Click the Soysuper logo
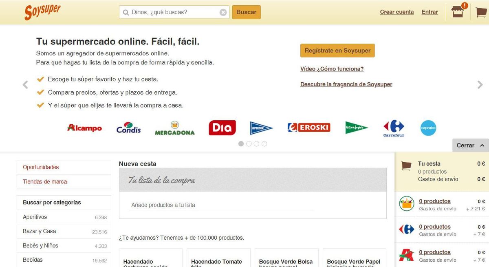Viewport: 489px width, 267px height. coord(42,12)
